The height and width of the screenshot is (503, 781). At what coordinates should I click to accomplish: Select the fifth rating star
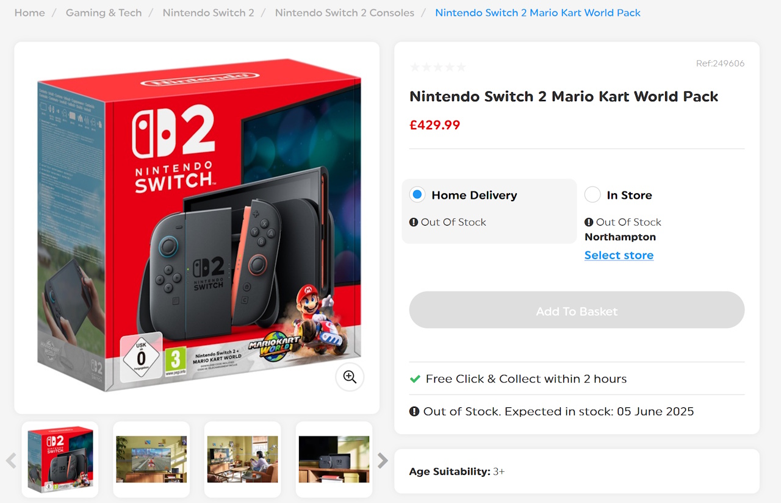462,66
